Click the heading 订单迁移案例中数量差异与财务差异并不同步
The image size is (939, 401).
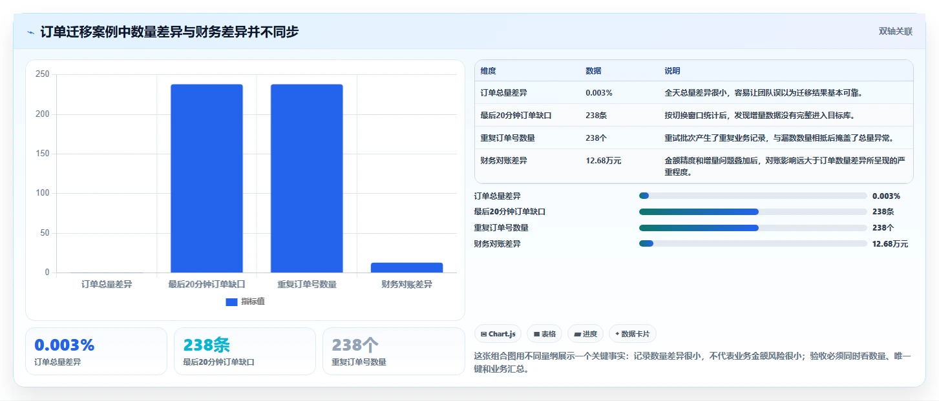point(169,32)
